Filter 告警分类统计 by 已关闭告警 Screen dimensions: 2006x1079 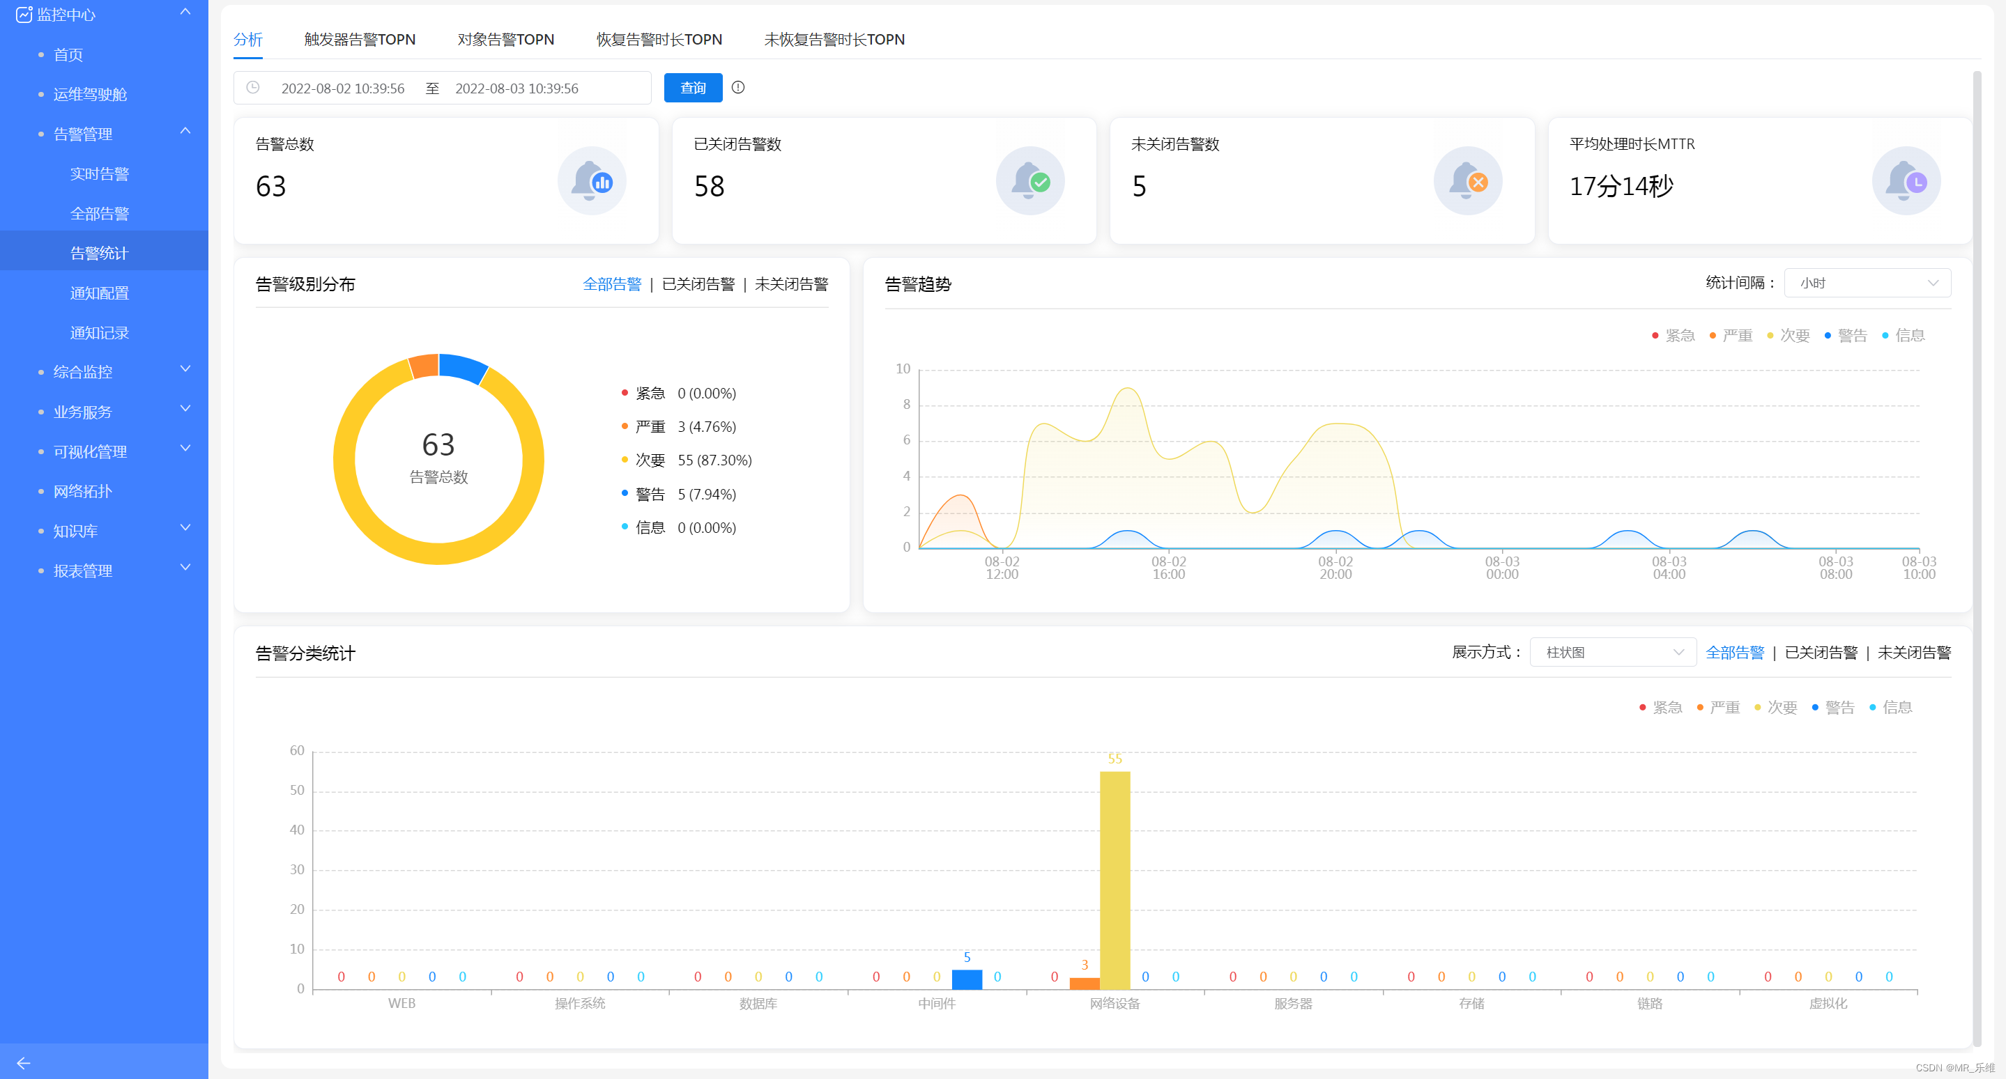[1821, 653]
